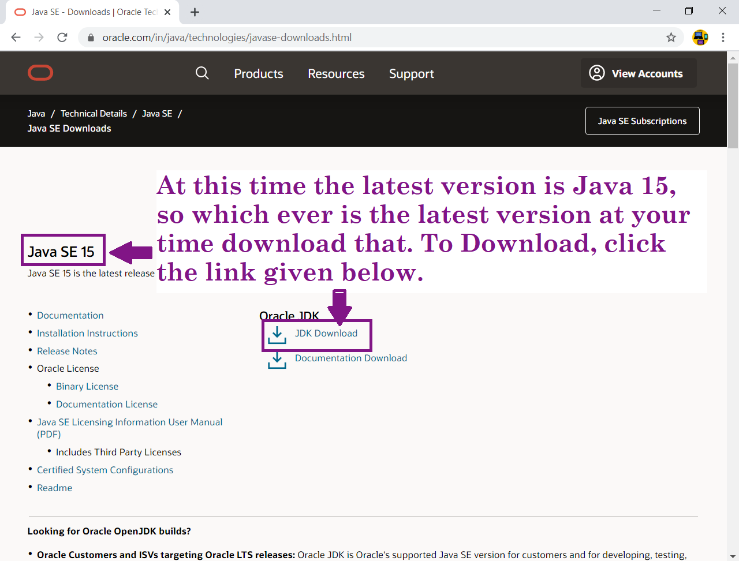Viewport: 739px width, 561px height.
Task: Click the browser back arrow
Action: click(x=16, y=38)
